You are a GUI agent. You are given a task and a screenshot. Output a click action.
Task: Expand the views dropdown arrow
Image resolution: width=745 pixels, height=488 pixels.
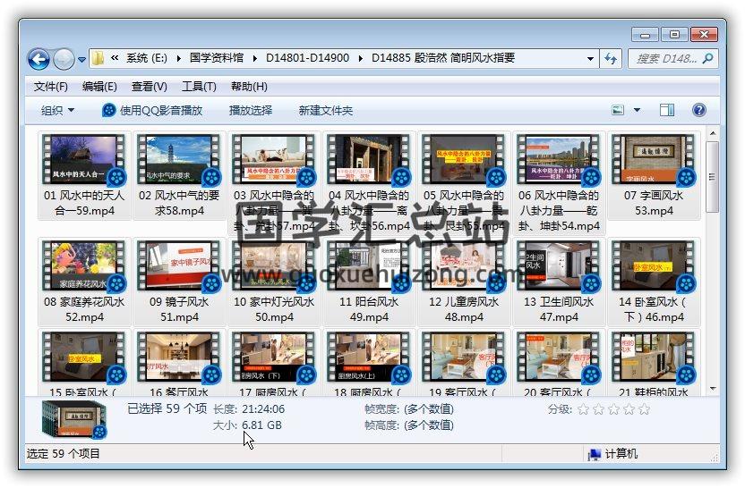[x=638, y=110]
